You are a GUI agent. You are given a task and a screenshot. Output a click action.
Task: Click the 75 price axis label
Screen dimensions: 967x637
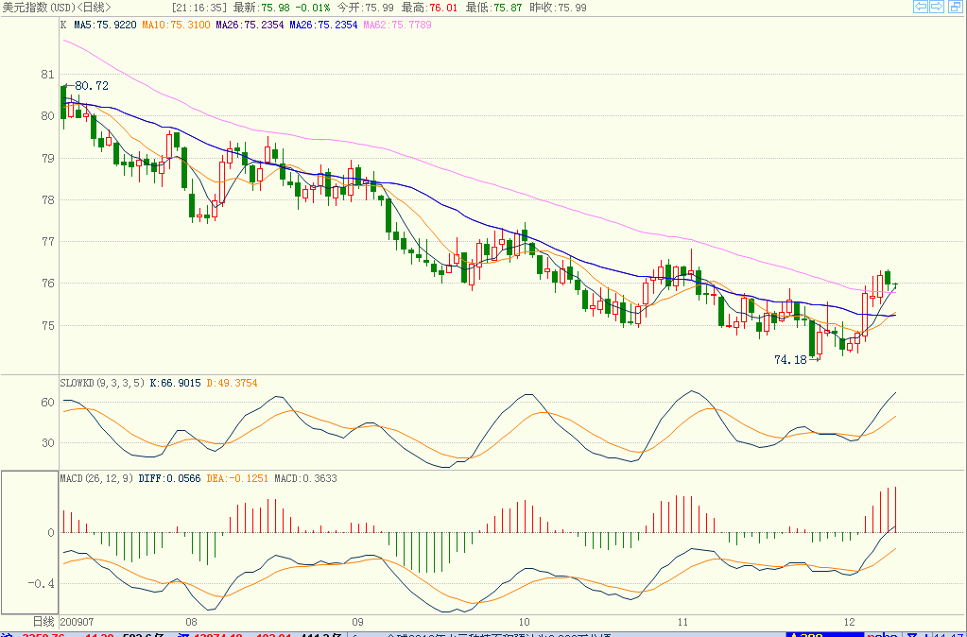coord(47,326)
